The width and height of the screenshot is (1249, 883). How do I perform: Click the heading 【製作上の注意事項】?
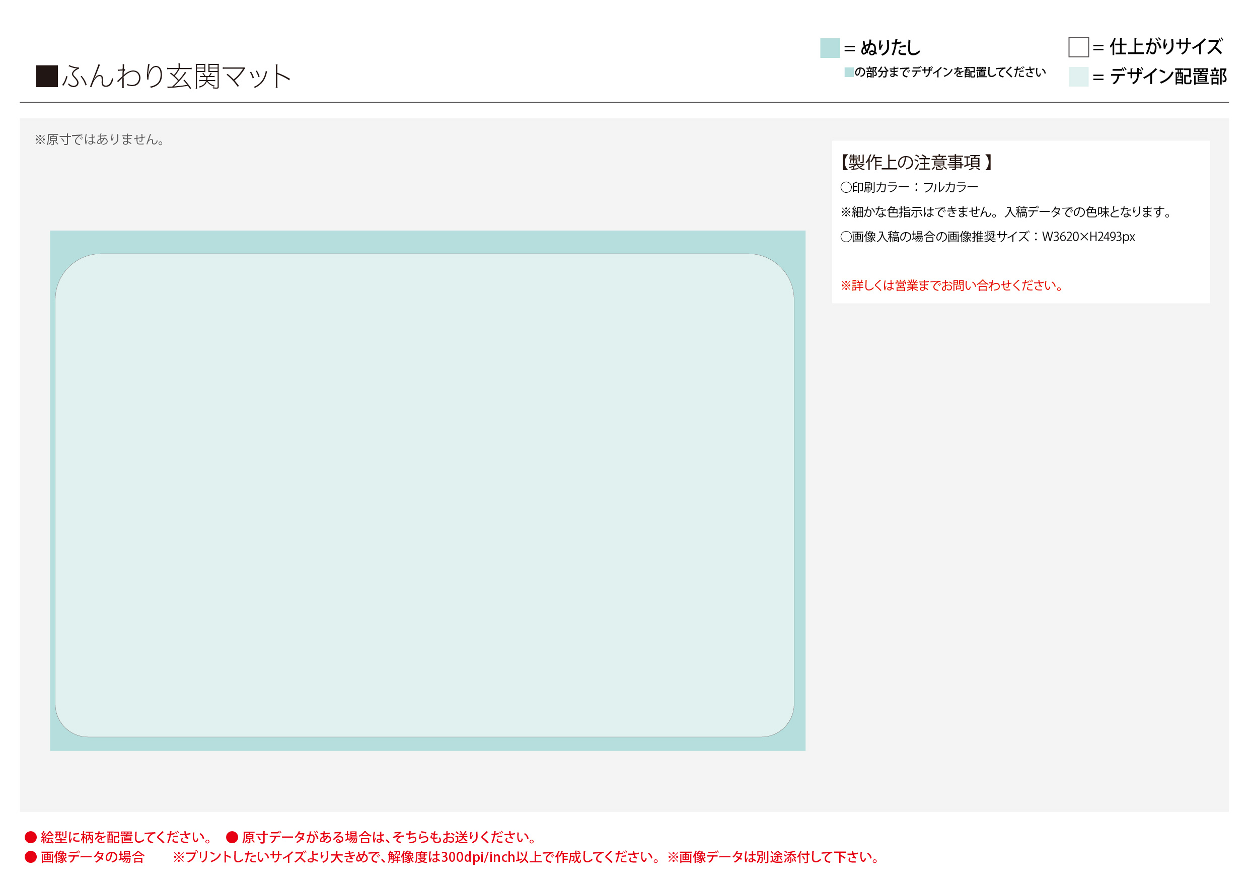point(916,162)
